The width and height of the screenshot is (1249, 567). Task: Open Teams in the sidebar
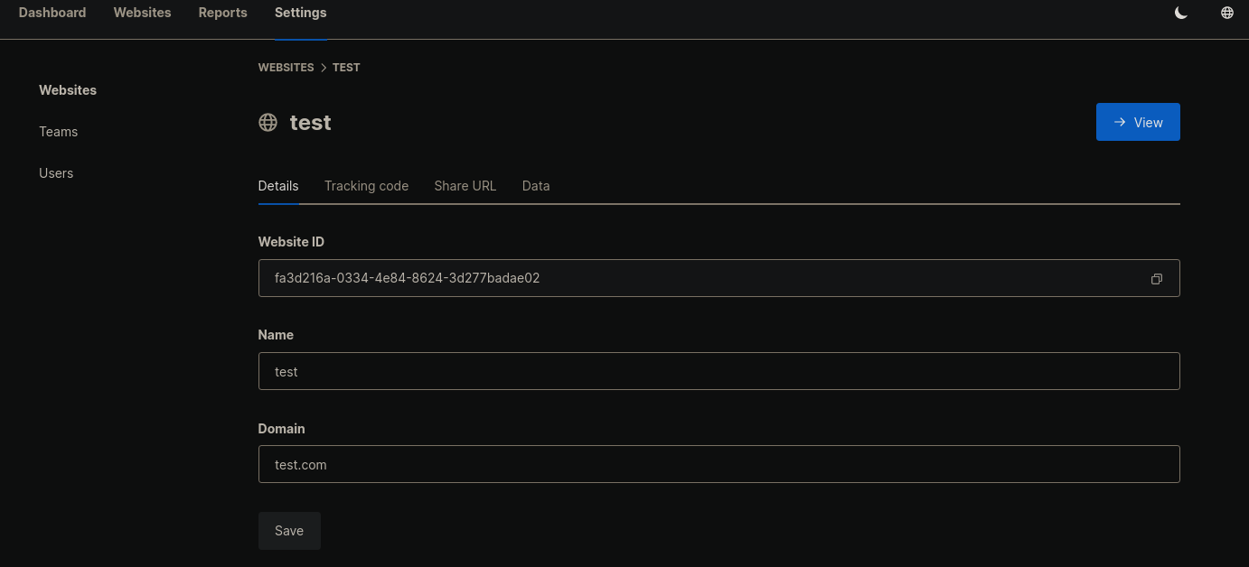pos(58,132)
